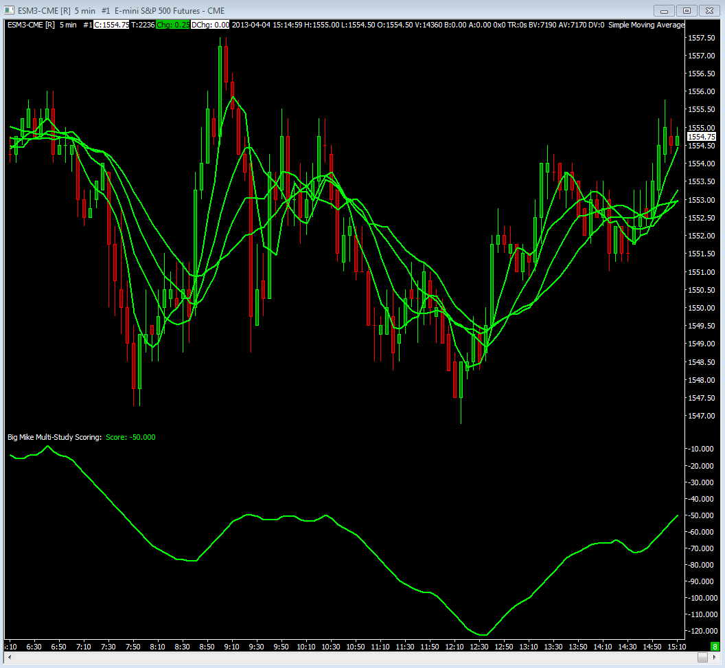The image size is (725, 668).
Task: Click the -100.000 score scale label
Action: pos(702,598)
